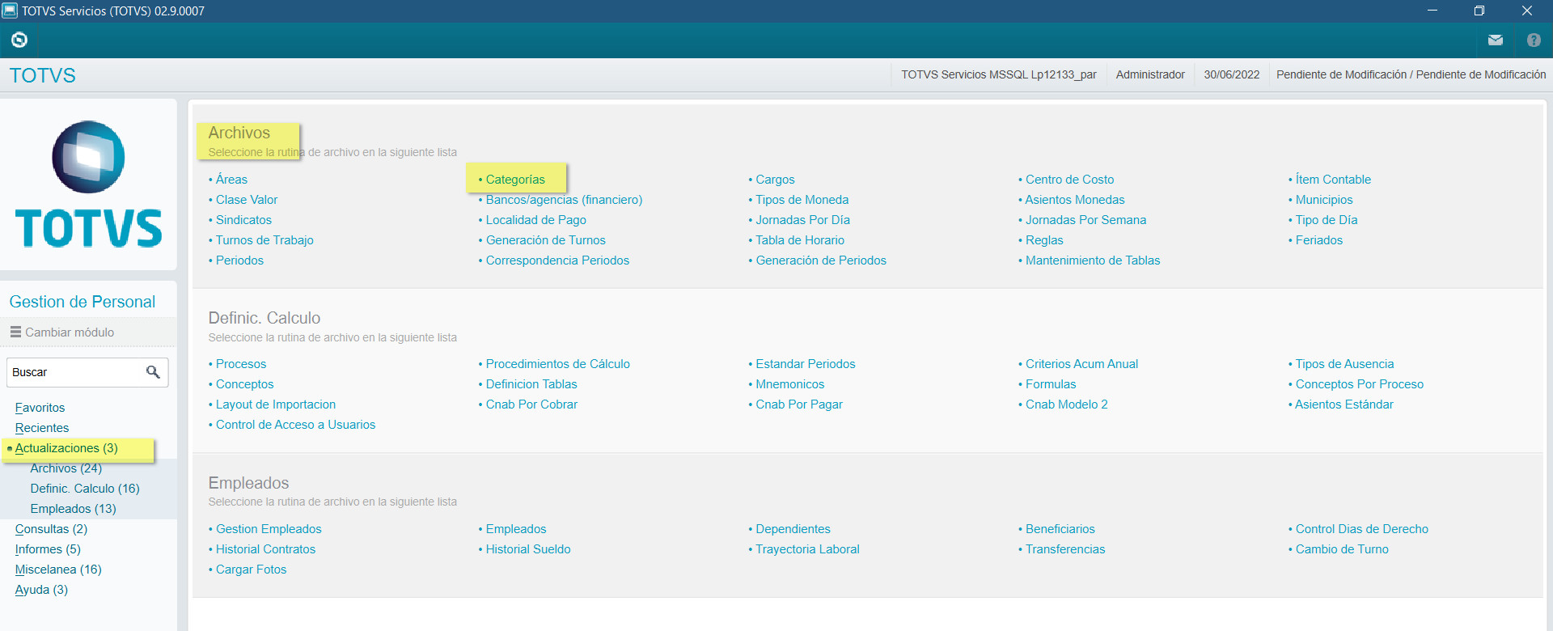Click the TOTVS logo image in sidebar
The image size is (1553, 631).
[x=89, y=184]
